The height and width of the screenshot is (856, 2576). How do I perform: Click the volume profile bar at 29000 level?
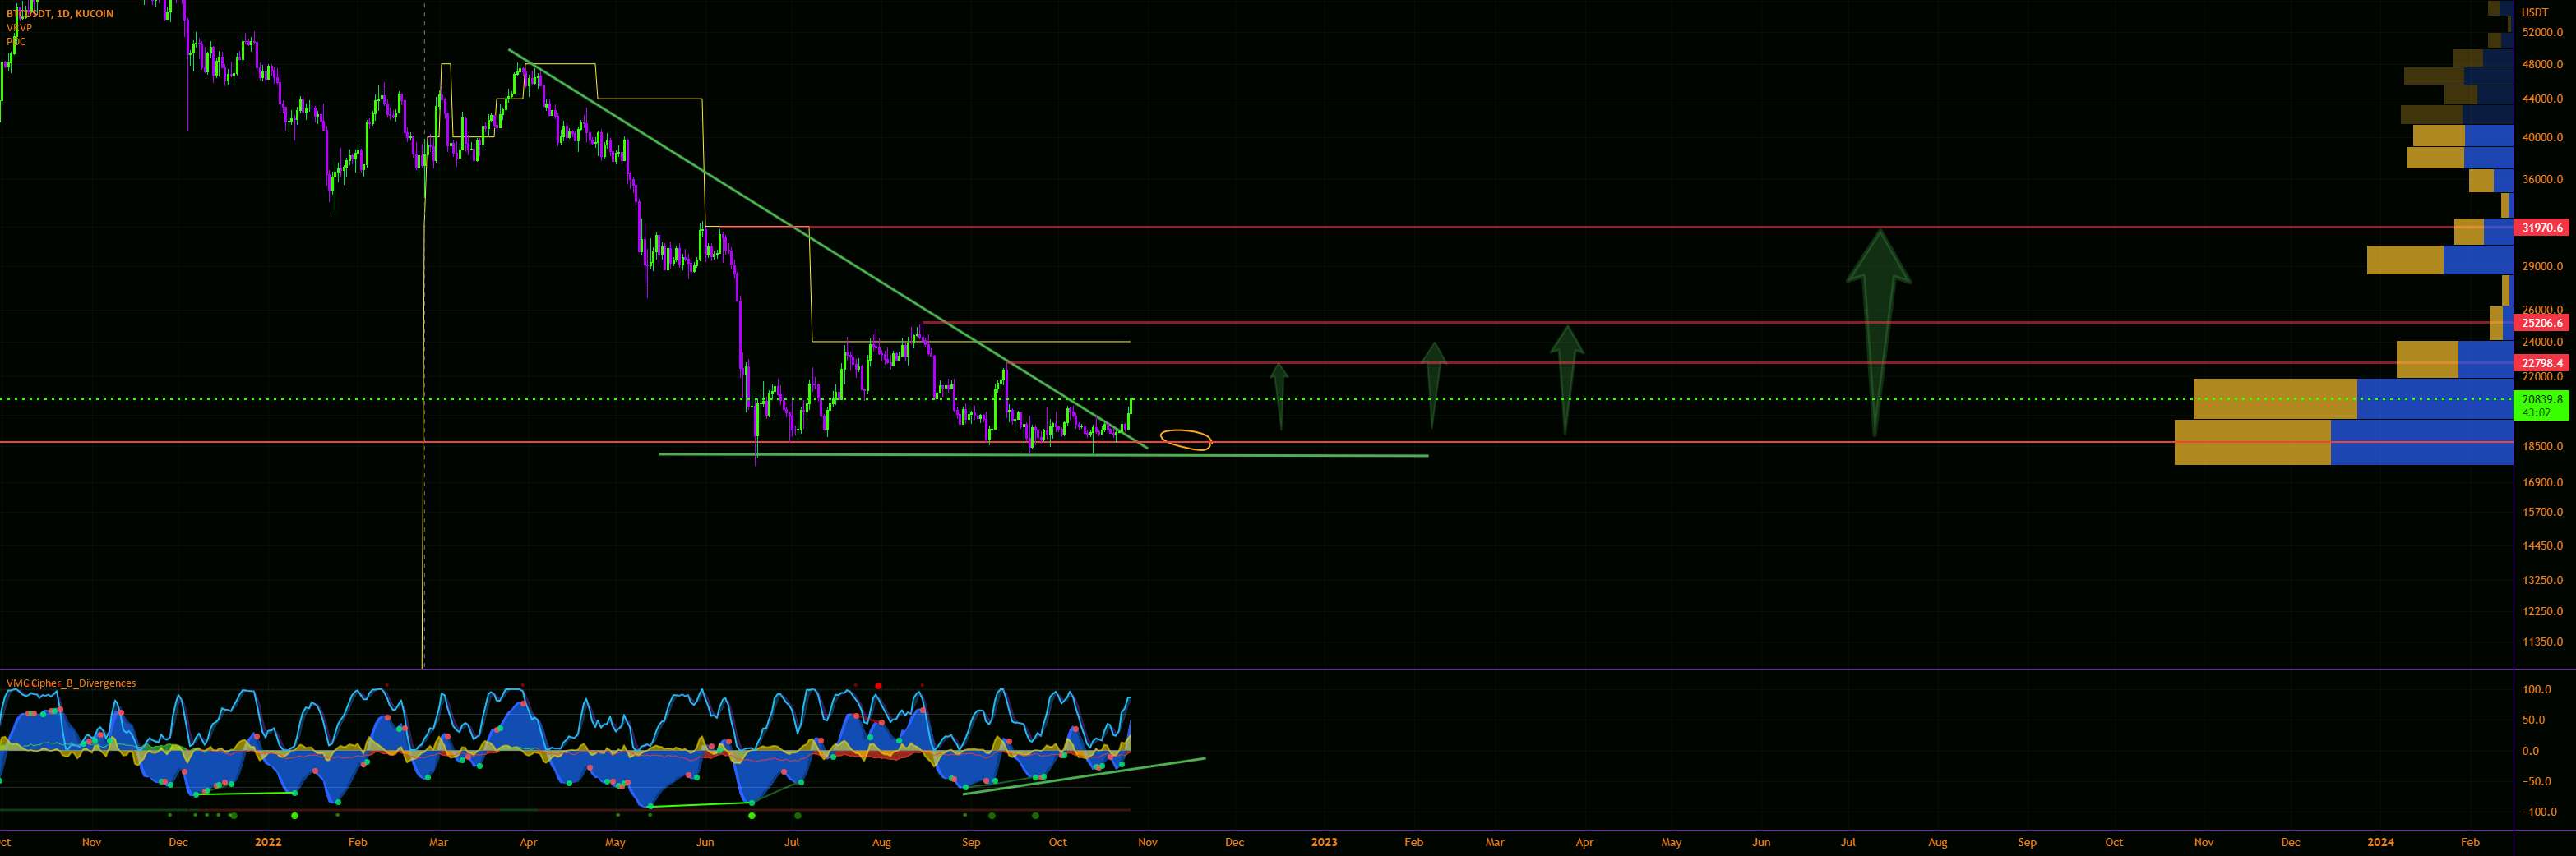tap(2439, 260)
